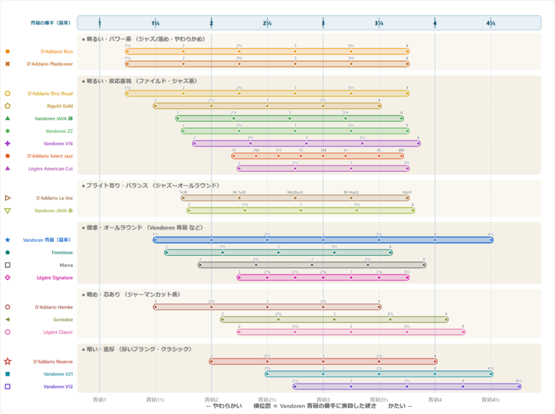
Task: Click the X marker icon for D'Addario Plasticover
Action: point(7,64)
